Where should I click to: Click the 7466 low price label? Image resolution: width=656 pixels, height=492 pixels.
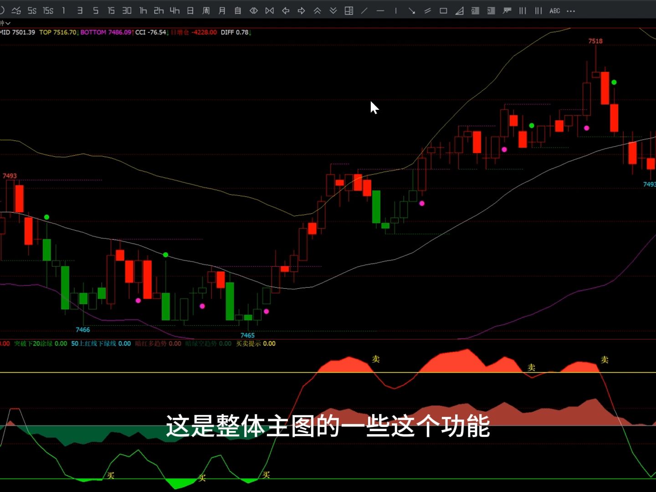[x=83, y=330]
